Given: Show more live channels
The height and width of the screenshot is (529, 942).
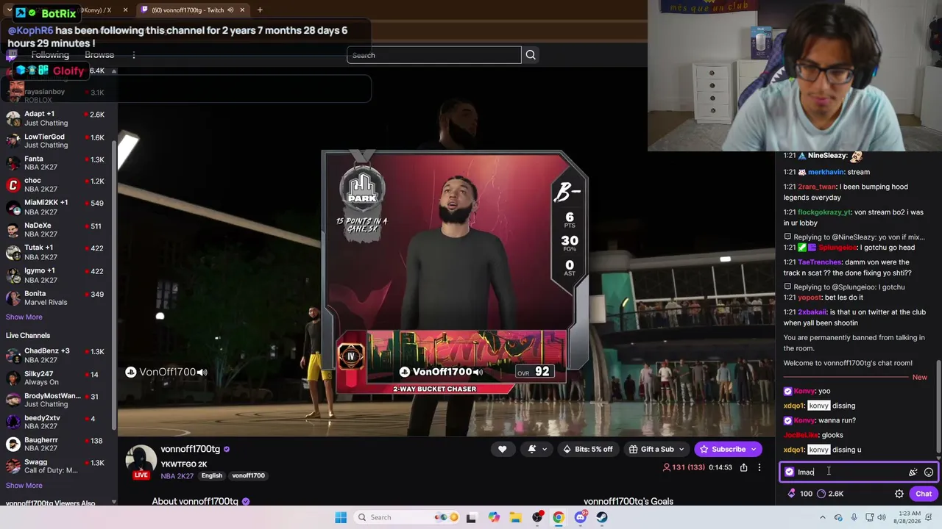Looking at the screenshot, I should (24, 486).
